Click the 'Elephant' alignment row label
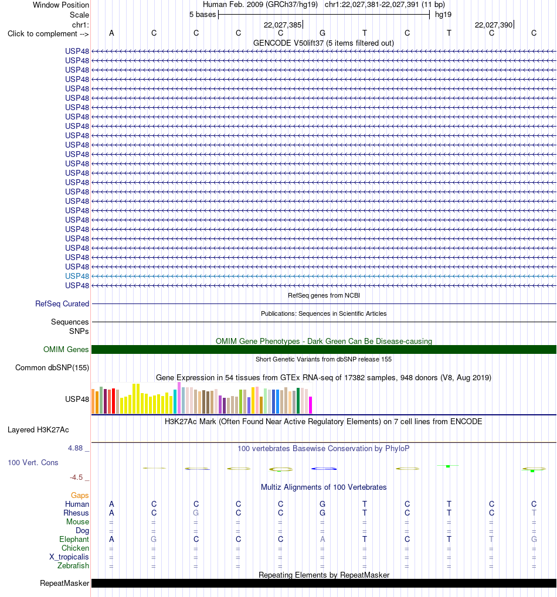Image resolution: width=557 pixels, height=597 pixels. click(x=74, y=540)
